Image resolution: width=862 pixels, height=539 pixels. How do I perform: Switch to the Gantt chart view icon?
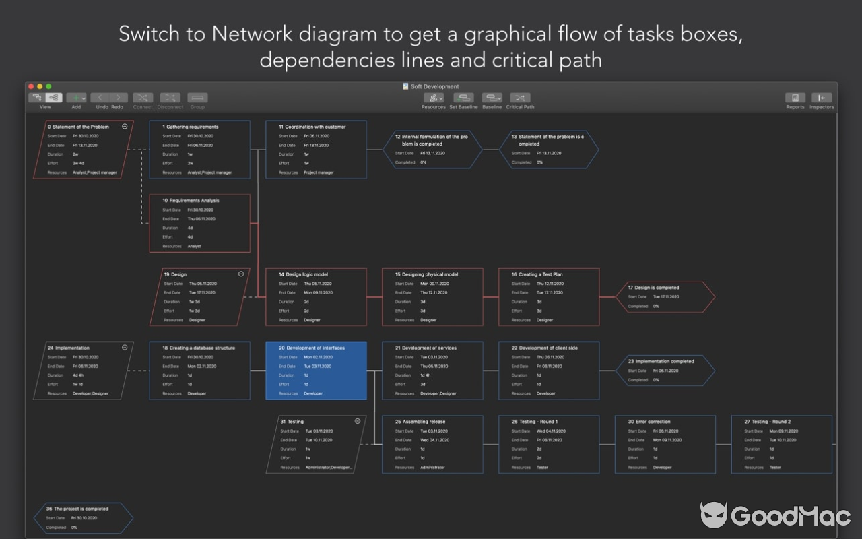tap(38, 98)
